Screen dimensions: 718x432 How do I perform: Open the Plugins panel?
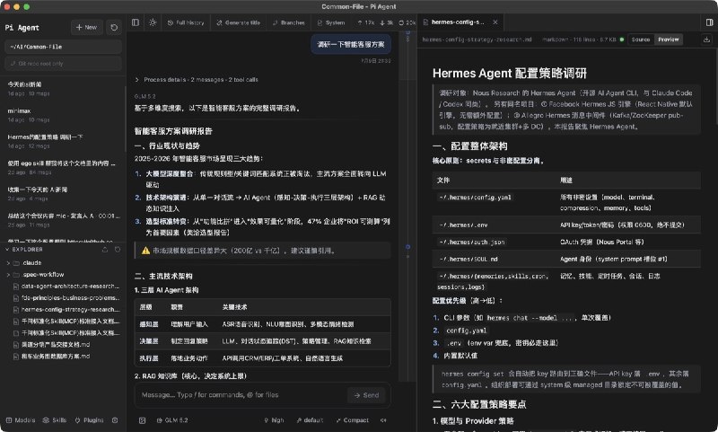click(89, 420)
